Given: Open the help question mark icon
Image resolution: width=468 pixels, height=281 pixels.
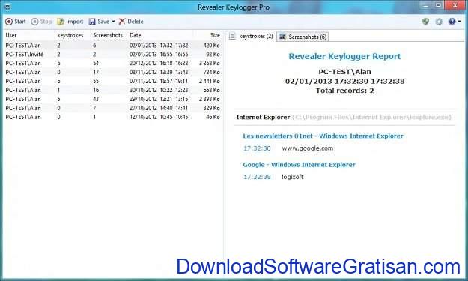Looking at the screenshot, I should tap(452, 22).
